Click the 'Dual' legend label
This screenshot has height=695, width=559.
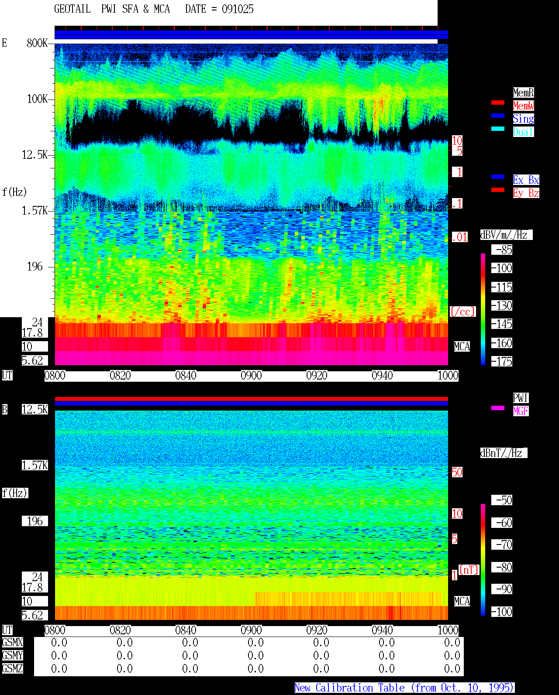click(523, 132)
